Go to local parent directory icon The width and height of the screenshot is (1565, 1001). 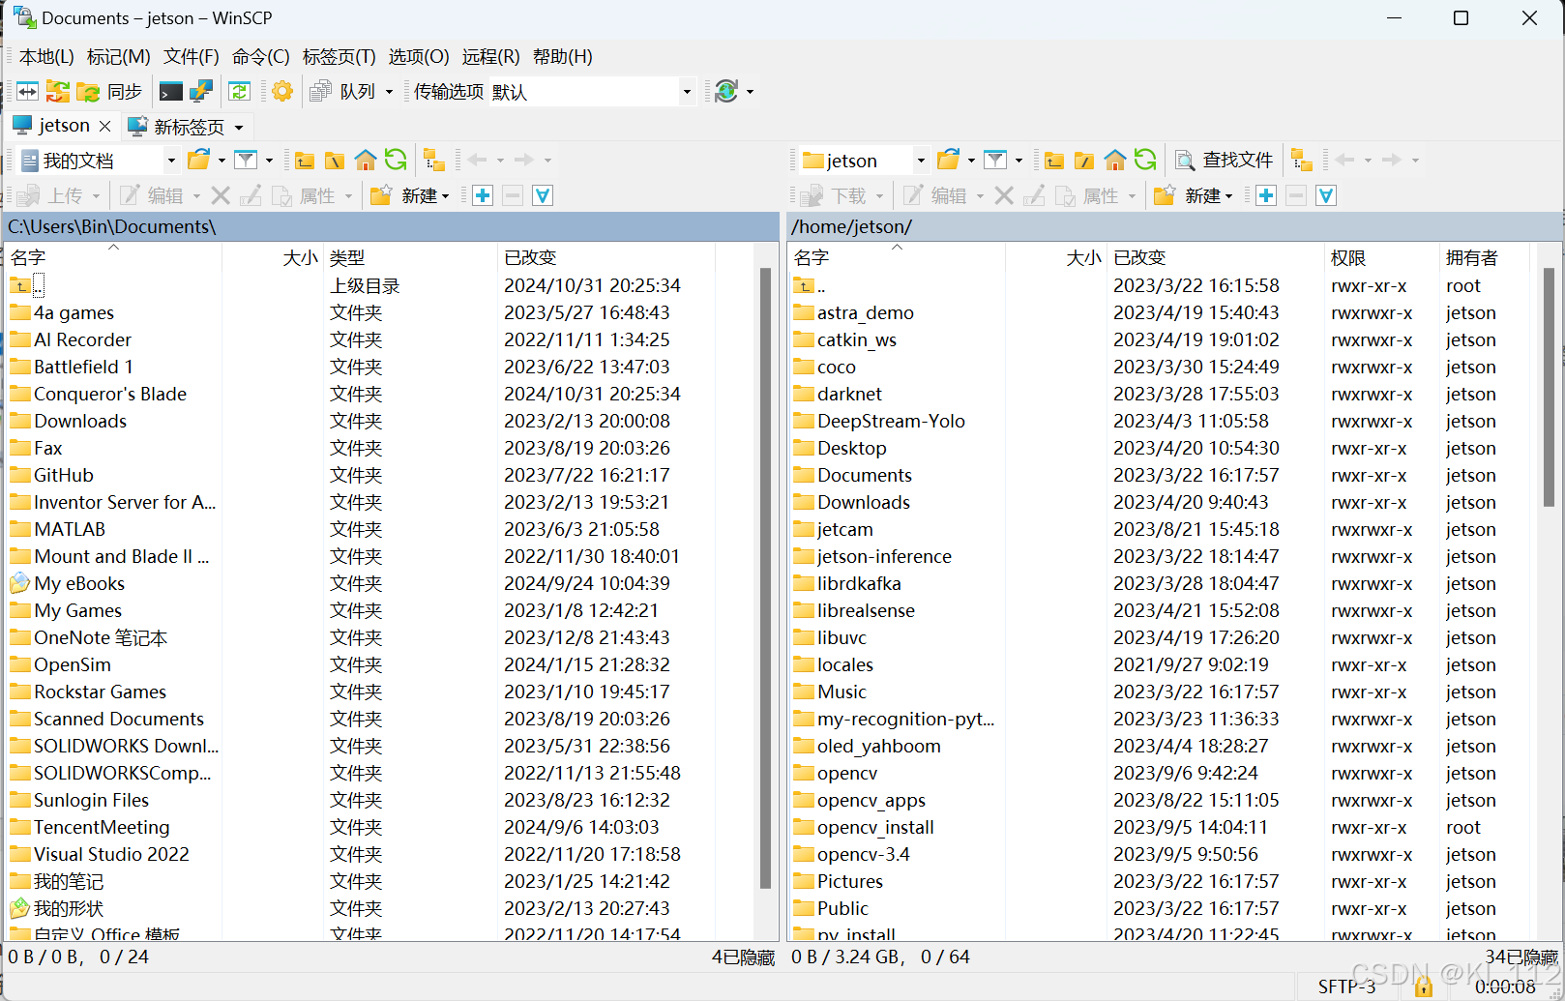coord(305,161)
